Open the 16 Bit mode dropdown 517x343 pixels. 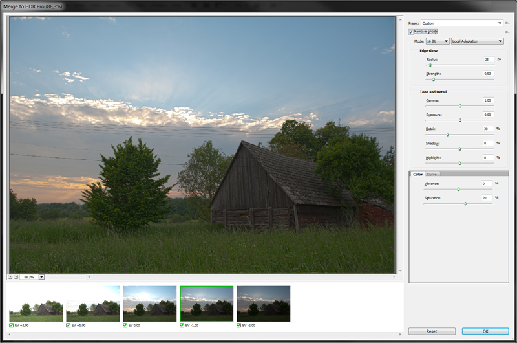[x=437, y=41]
